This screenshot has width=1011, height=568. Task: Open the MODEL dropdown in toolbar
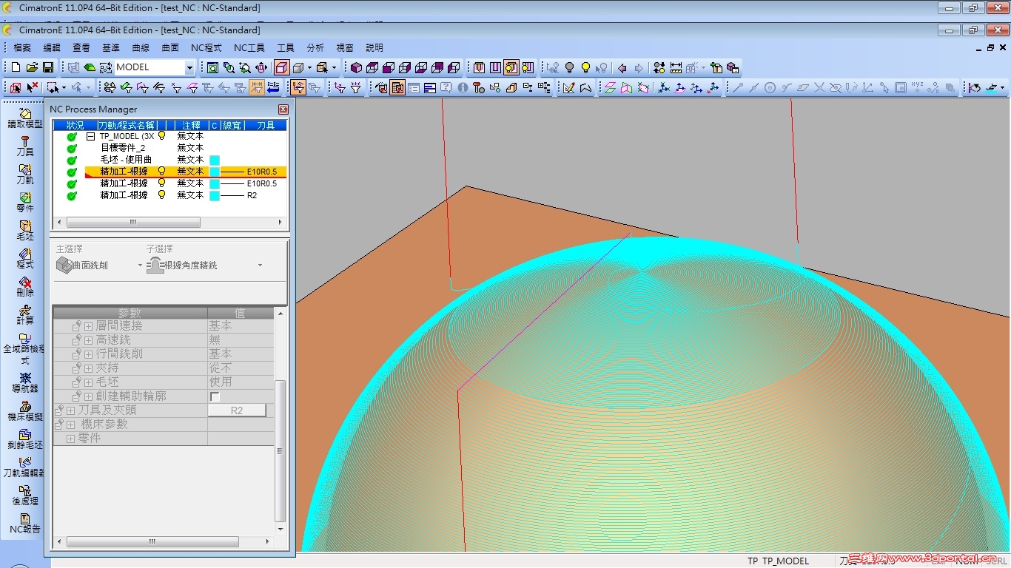point(189,67)
